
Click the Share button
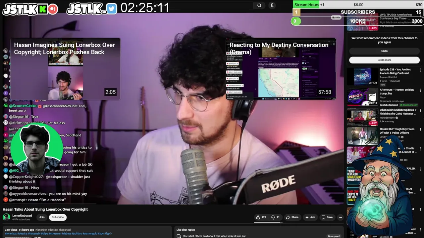pos(292,217)
